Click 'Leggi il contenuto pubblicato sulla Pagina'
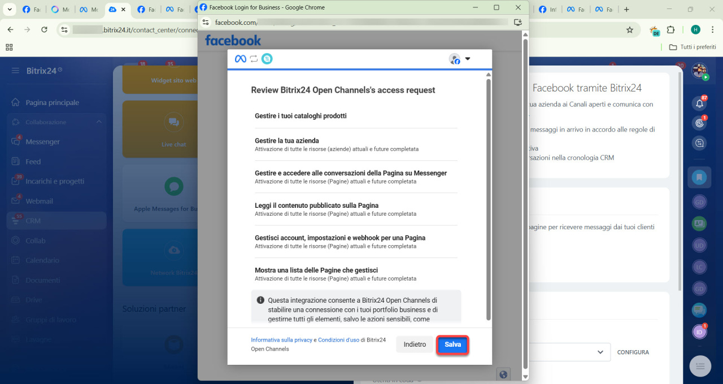 coord(316,206)
